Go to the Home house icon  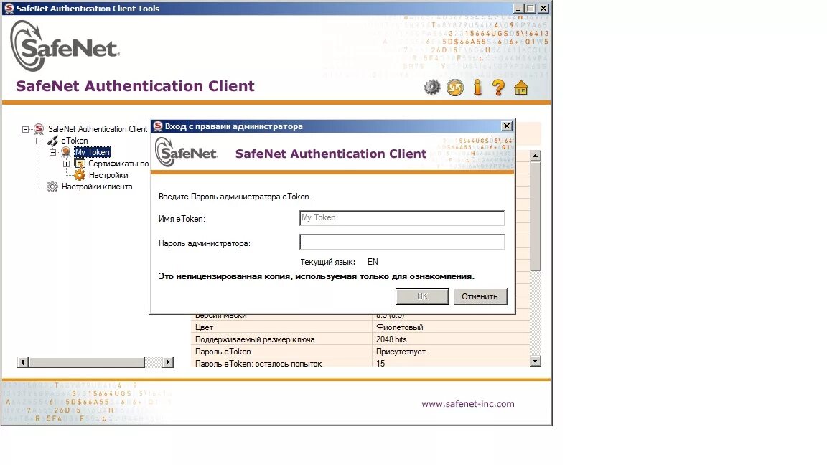click(x=521, y=88)
